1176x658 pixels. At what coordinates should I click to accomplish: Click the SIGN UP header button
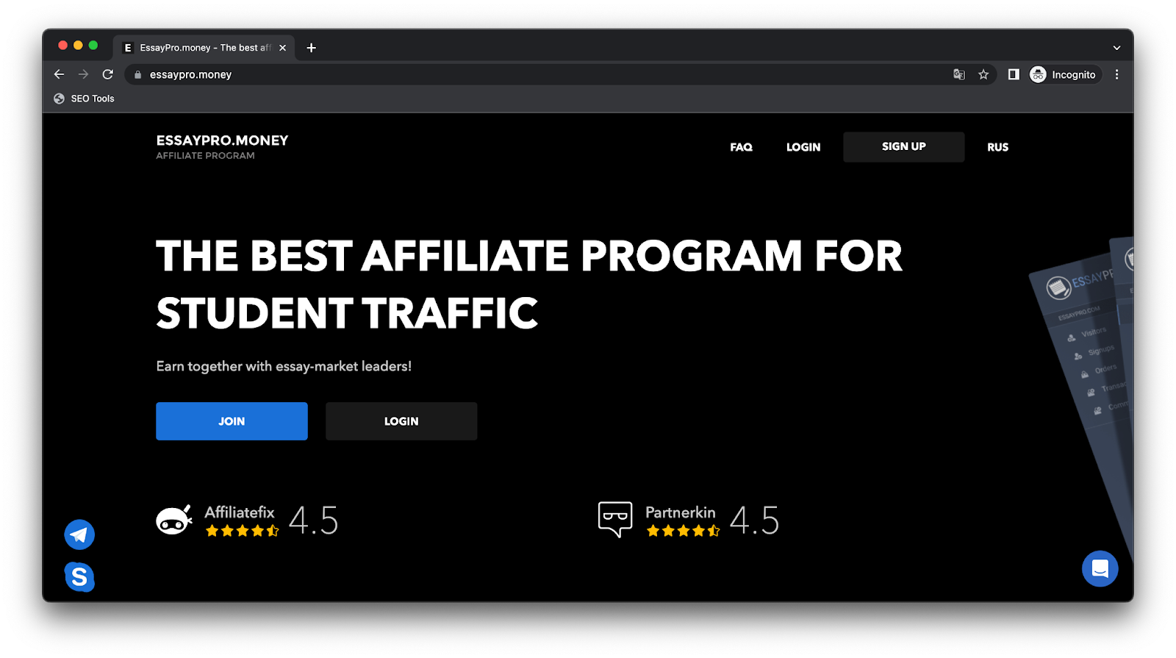click(x=904, y=147)
